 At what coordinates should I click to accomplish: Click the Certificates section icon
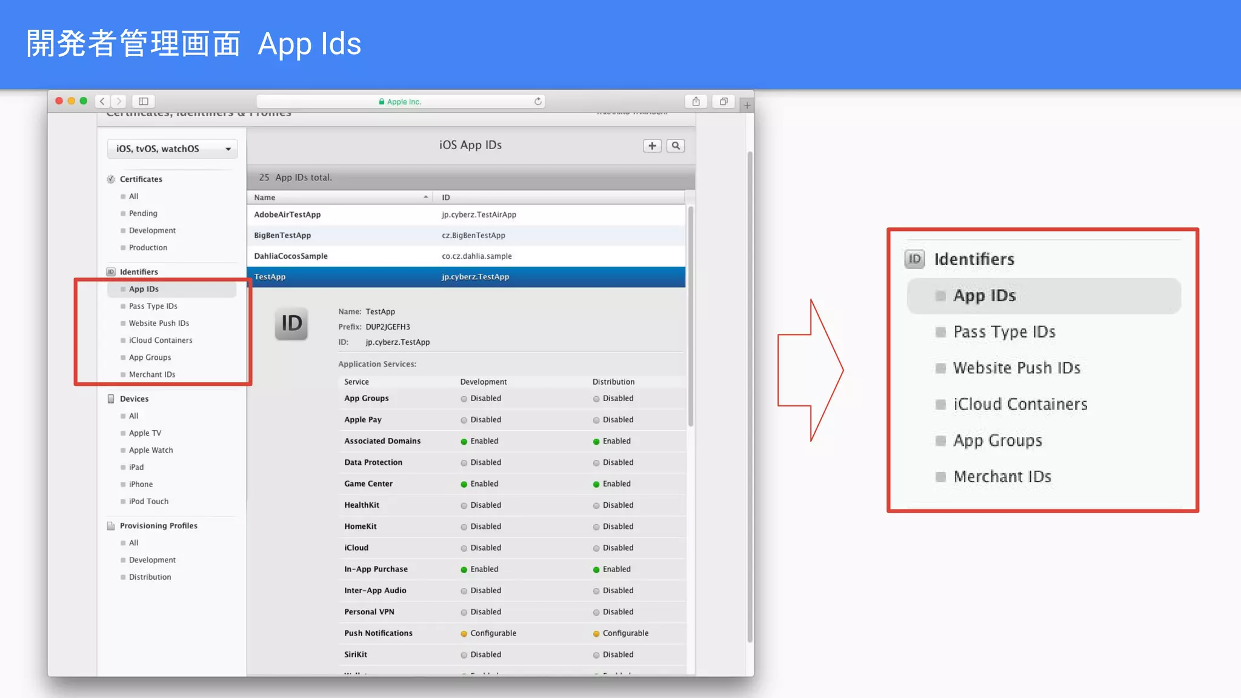pyautogui.click(x=111, y=179)
